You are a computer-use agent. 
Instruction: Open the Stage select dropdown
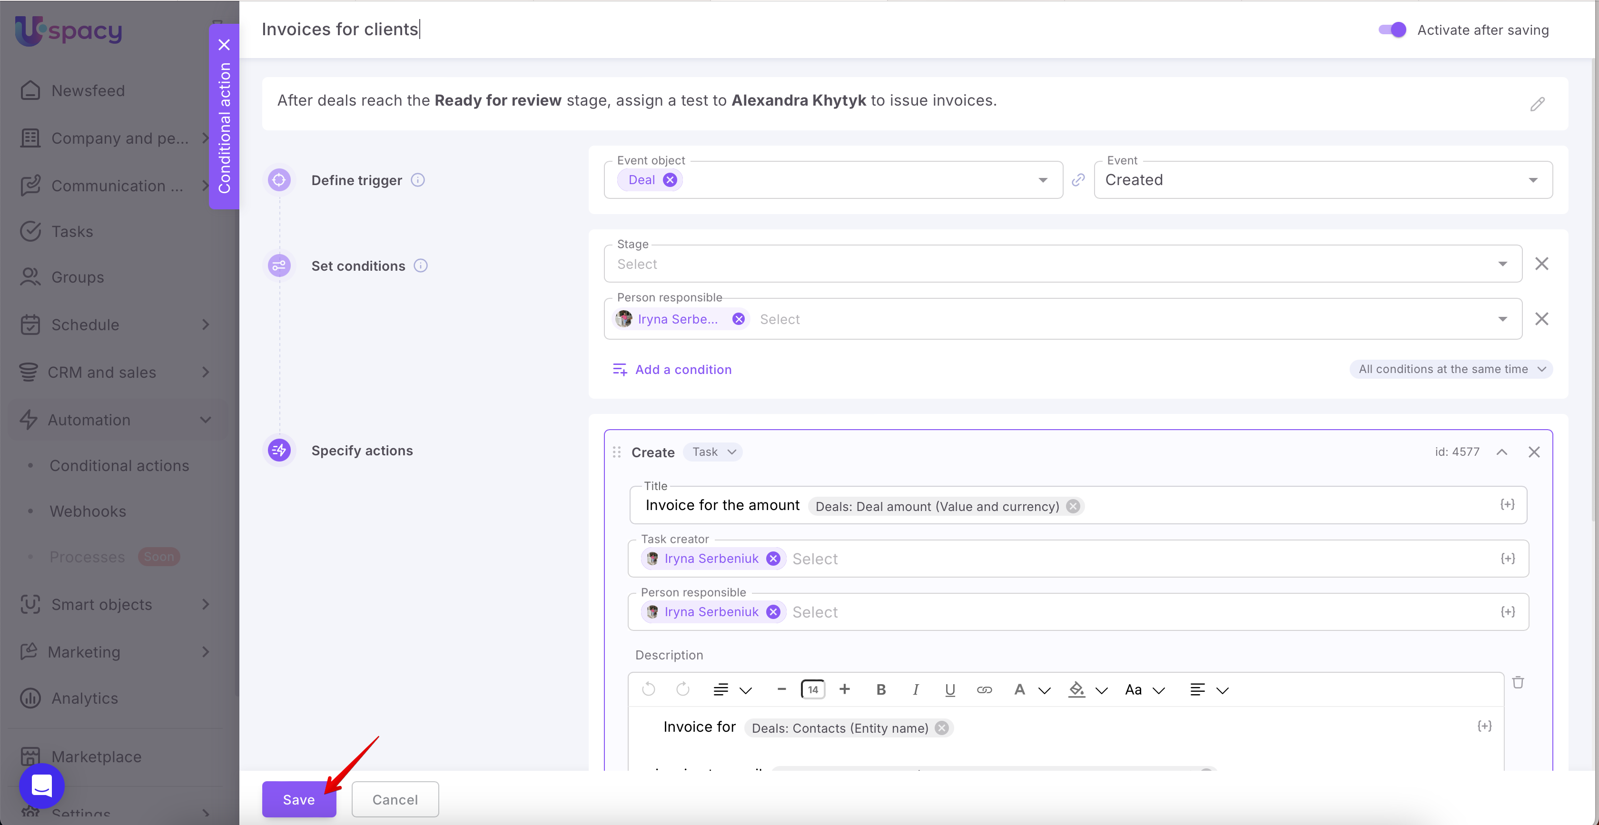pyautogui.click(x=1062, y=265)
